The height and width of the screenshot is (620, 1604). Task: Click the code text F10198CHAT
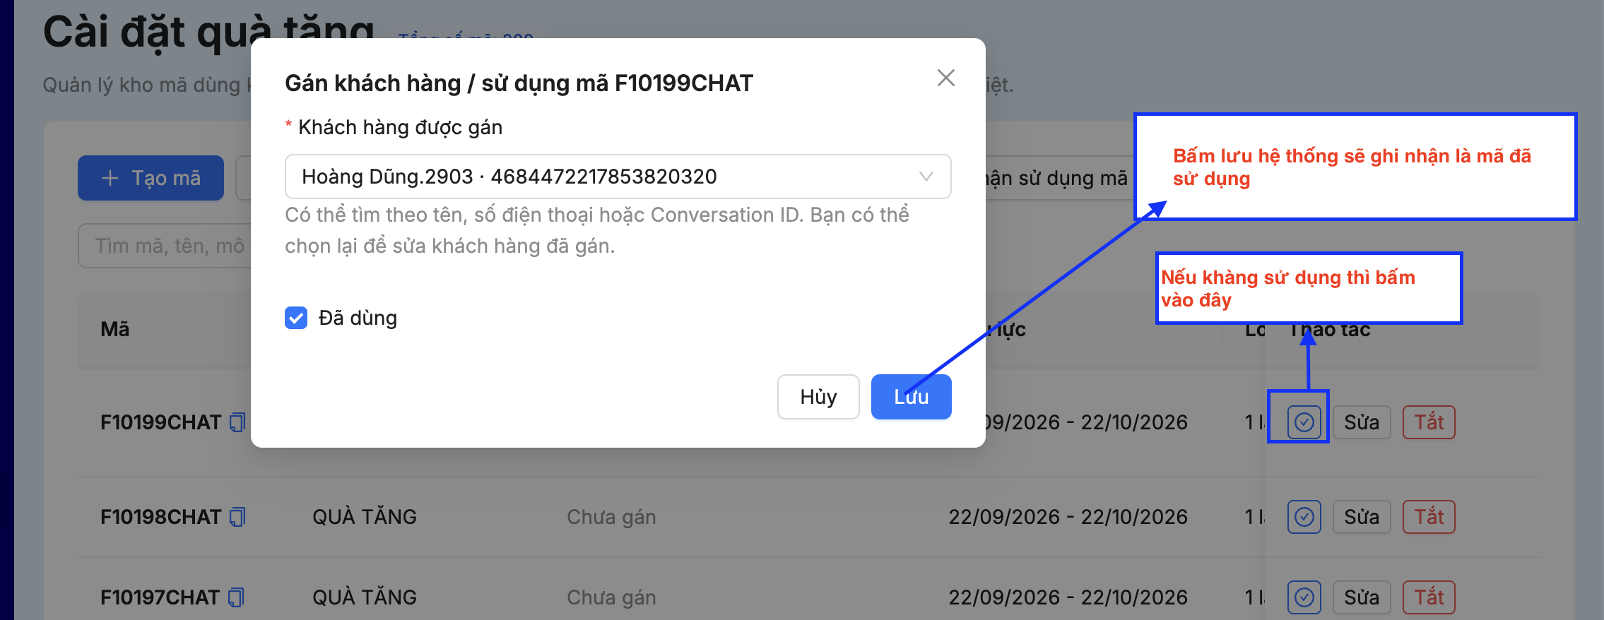(161, 517)
